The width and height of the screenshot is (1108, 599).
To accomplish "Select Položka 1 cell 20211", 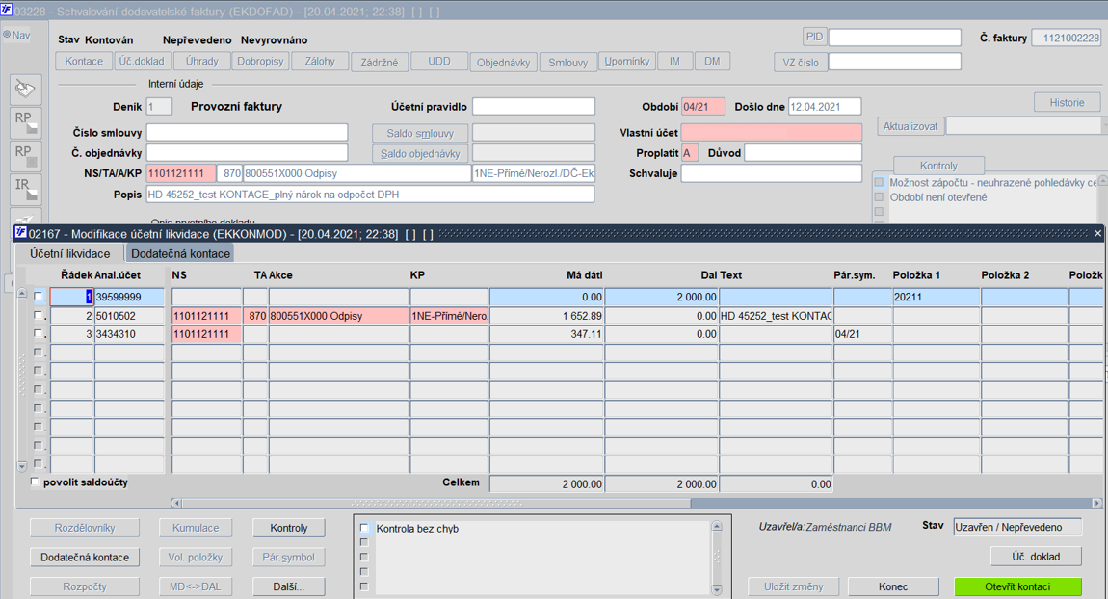I will 936,298.
